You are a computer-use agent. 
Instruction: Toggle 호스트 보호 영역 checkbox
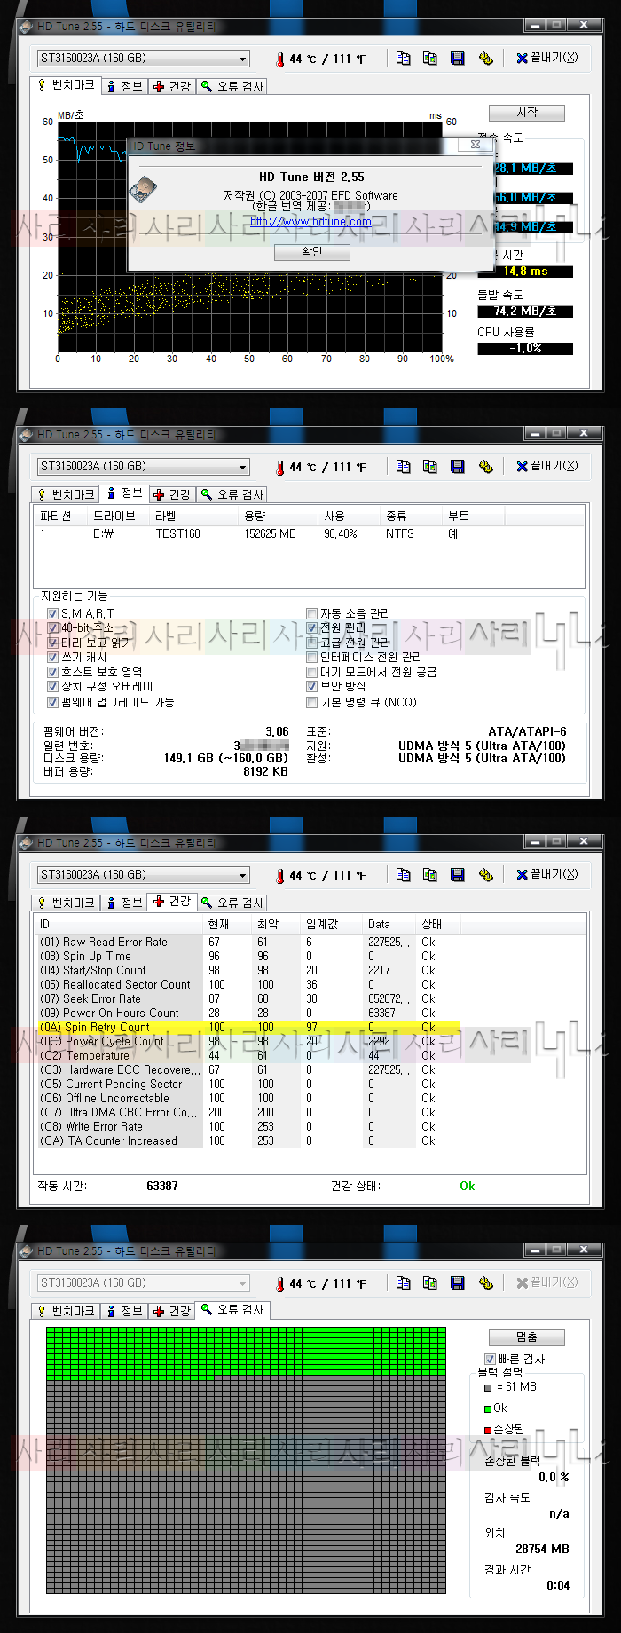click(x=52, y=672)
